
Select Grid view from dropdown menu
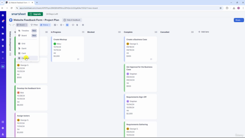pos(27,43)
